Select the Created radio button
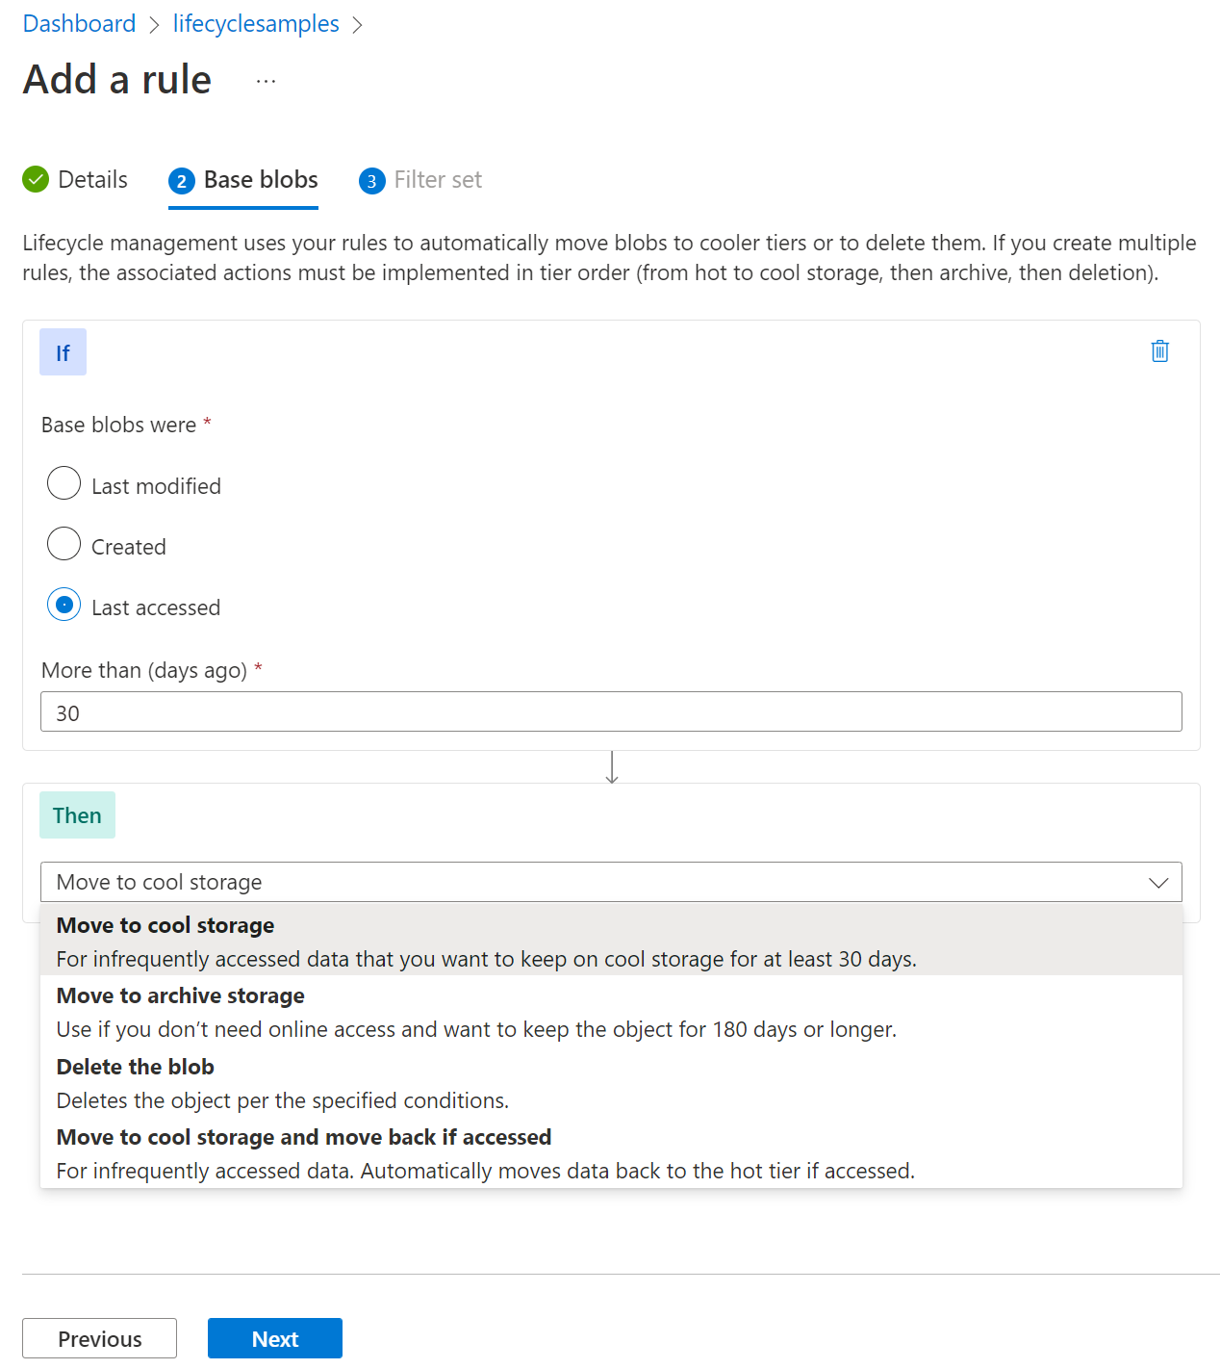This screenshot has width=1220, height=1369. (x=64, y=544)
